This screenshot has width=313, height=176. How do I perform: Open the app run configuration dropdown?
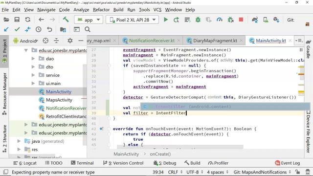(89, 20)
